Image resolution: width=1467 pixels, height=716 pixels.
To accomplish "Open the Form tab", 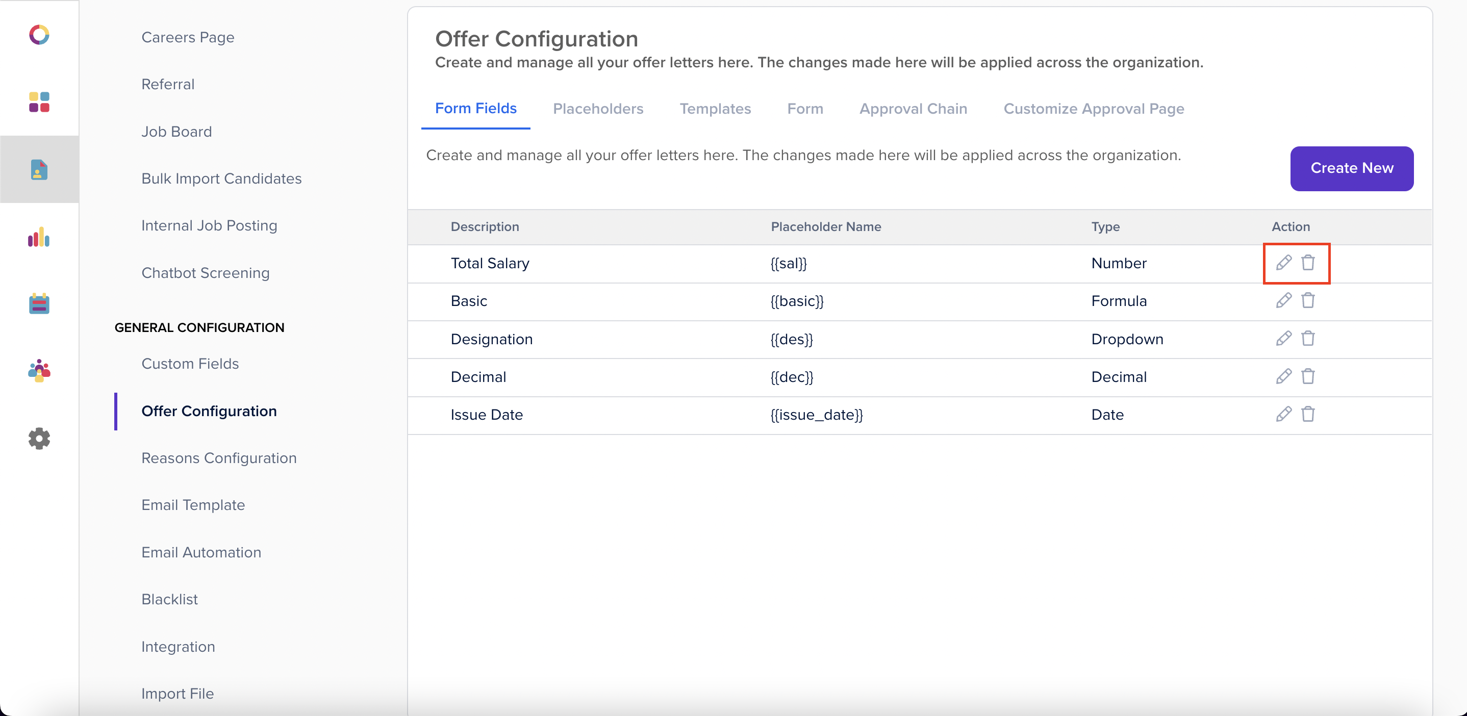I will [805, 108].
